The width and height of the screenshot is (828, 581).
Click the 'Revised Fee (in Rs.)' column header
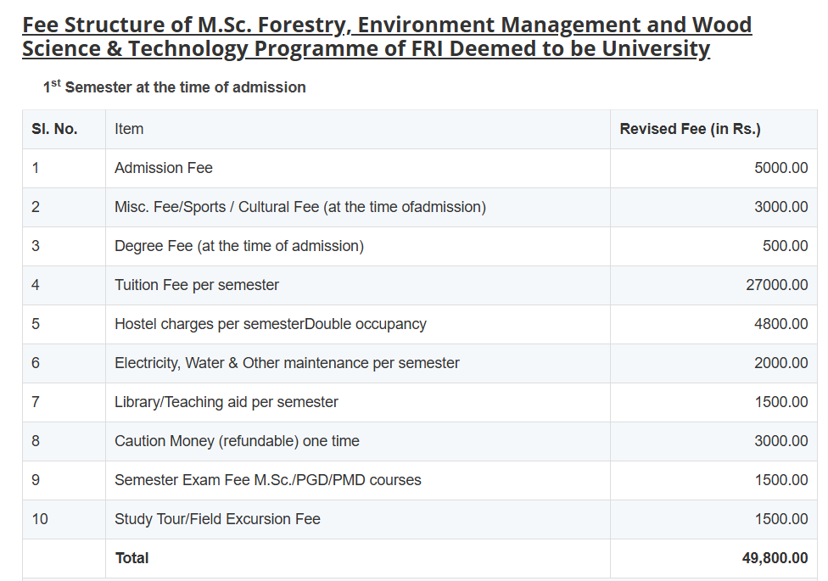pyautogui.click(x=690, y=129)
